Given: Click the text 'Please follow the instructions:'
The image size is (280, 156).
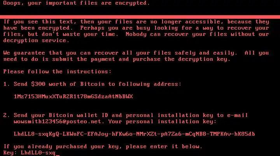Looking at the screenshot, I should [57, 72].
